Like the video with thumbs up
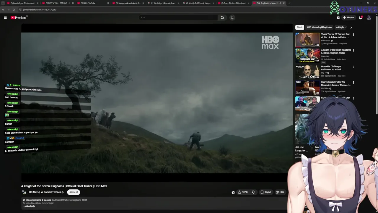 coord(242,192)
